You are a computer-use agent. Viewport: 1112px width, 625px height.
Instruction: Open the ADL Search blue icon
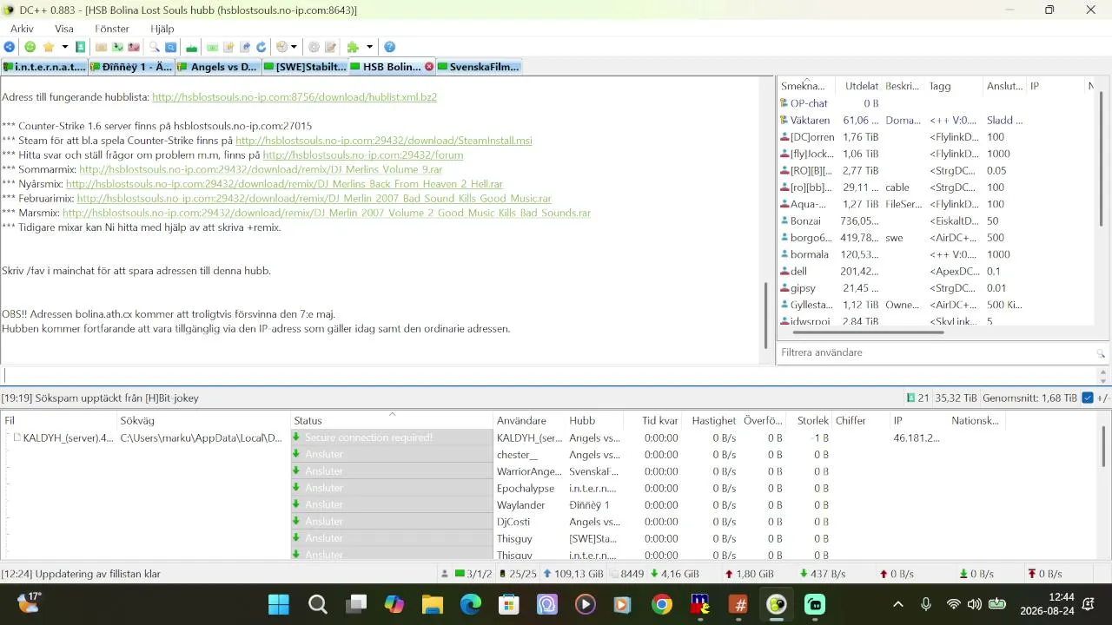pyautogui.click(x=171, y=47)
